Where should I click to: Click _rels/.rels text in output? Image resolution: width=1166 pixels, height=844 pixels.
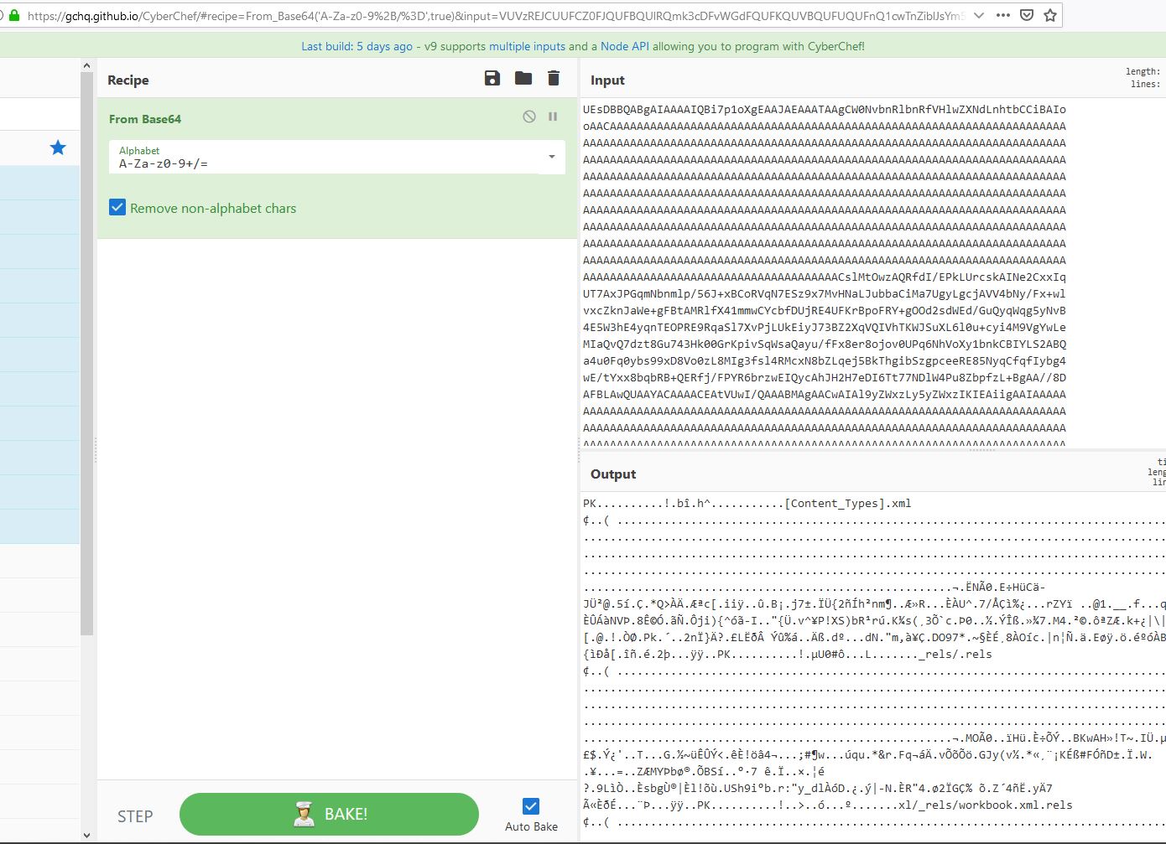(955, 654)
